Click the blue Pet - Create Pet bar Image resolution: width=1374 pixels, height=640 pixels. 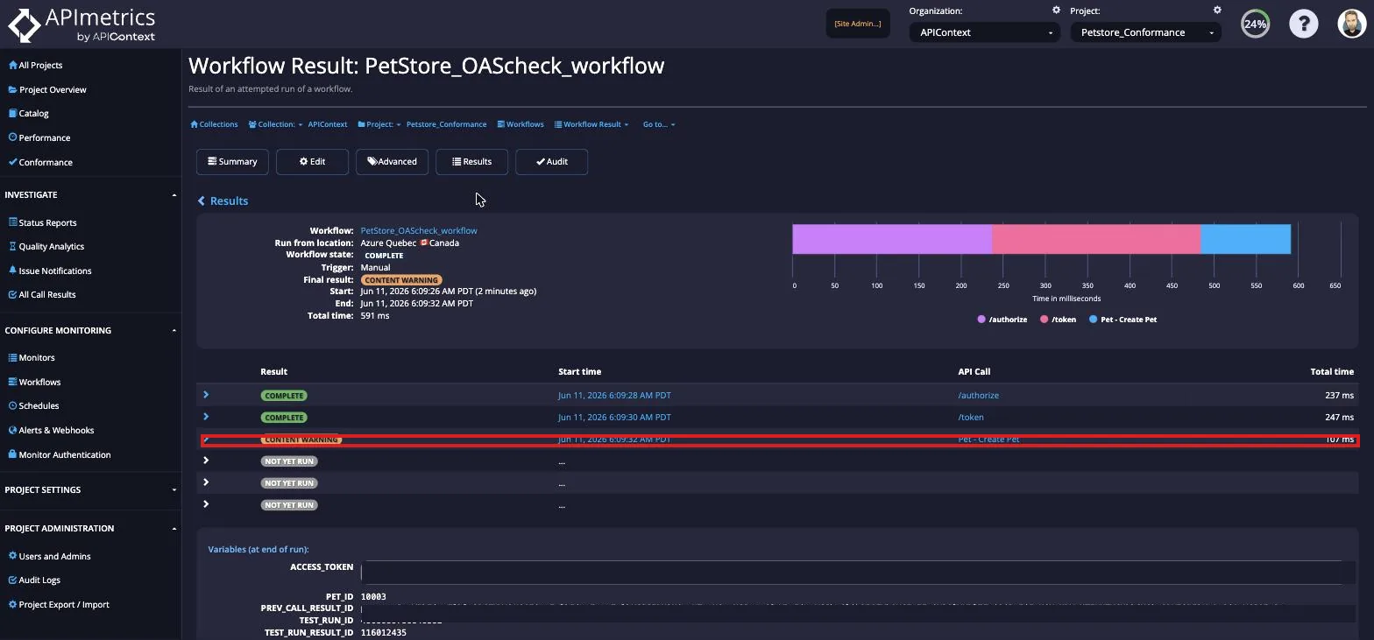(1245, 239)
